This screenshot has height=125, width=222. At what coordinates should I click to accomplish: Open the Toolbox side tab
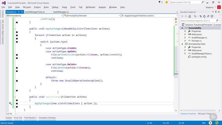tap(3, 14)
